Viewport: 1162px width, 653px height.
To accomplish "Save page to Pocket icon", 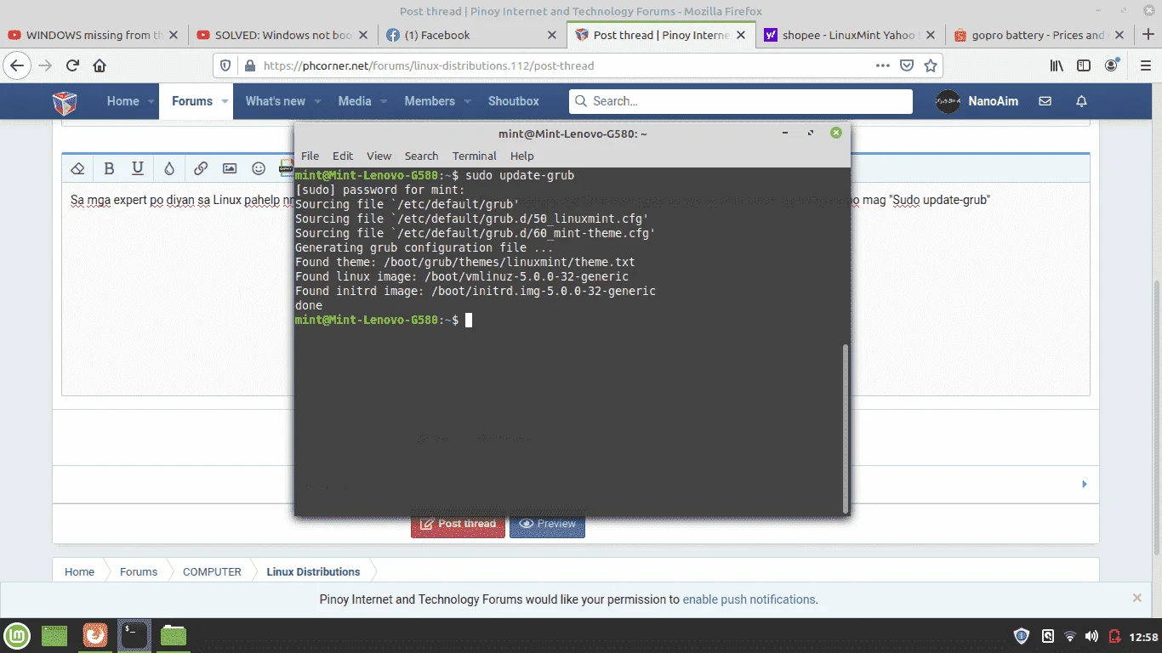I will pyautogui.click(x=908, y=65).
